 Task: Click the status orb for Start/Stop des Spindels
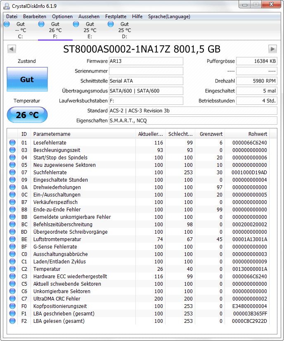[12, 157]
